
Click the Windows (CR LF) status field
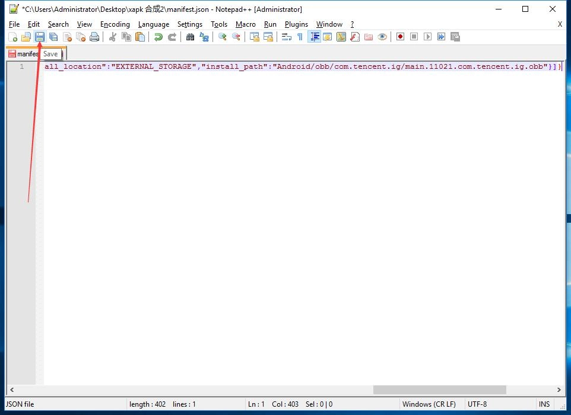[x=429, y=404]
